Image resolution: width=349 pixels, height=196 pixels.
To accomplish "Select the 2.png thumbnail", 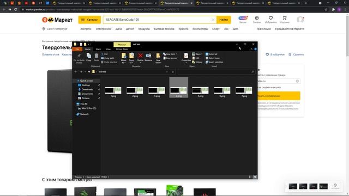I will tap(135, 90).
